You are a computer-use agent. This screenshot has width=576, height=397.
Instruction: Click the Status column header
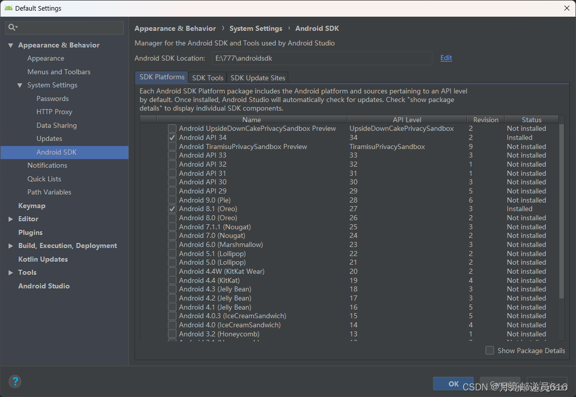(531, 120)
